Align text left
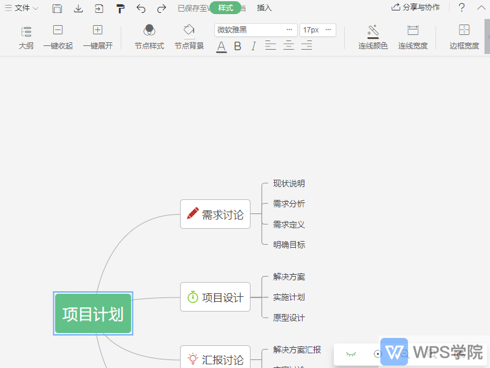490x368 pixels. [270, 45]
